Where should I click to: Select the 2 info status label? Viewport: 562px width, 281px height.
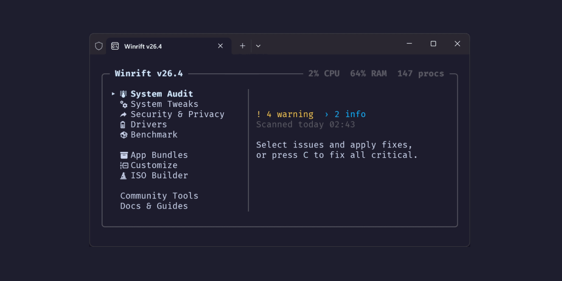tap(345, 115)
